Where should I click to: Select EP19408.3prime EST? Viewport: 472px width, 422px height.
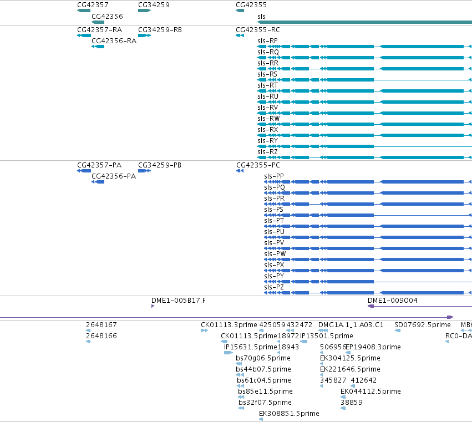point(373,347)
